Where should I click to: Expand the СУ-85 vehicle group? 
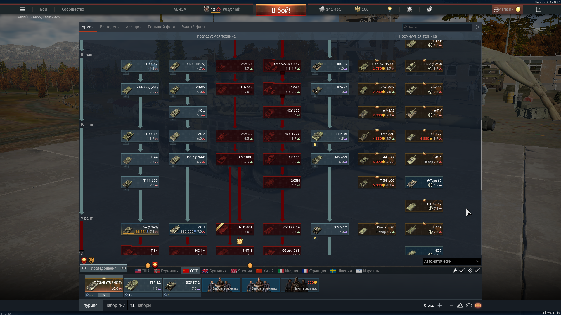point(282,89)
